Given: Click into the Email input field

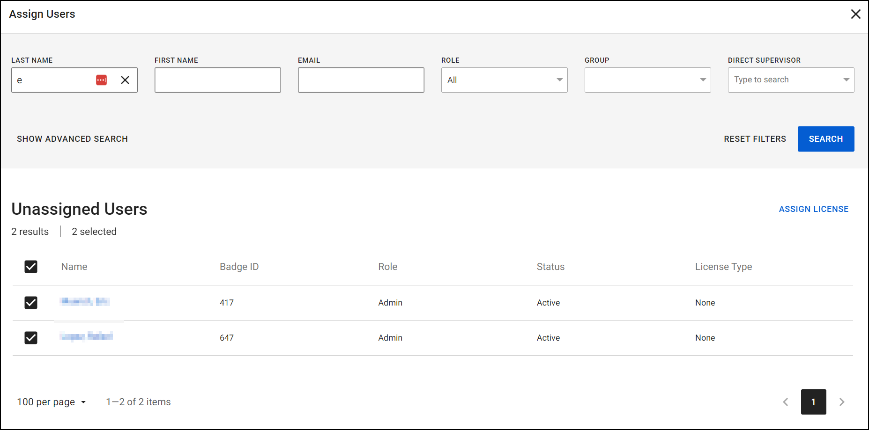Looking at the screenshot, I should [361, 80].
